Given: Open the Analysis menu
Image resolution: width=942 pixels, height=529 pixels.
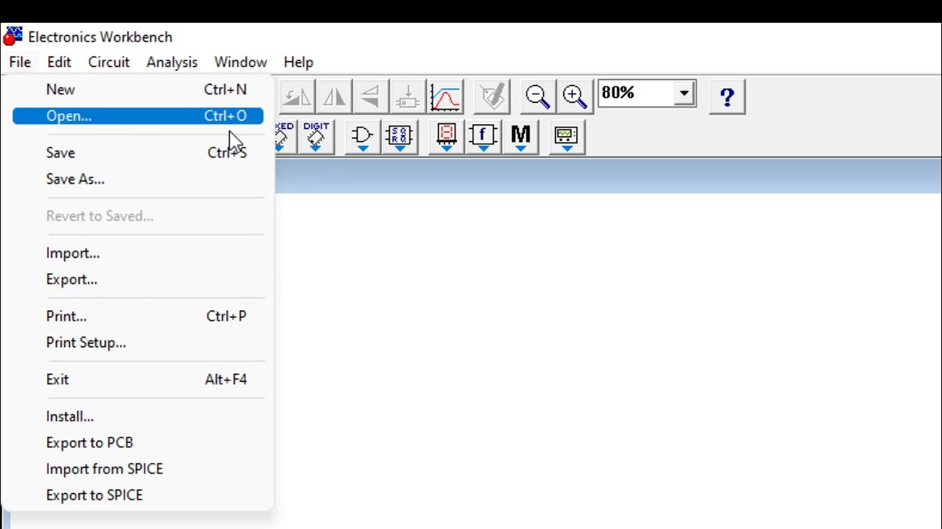Looking at the screenshot, I should 172,62.
